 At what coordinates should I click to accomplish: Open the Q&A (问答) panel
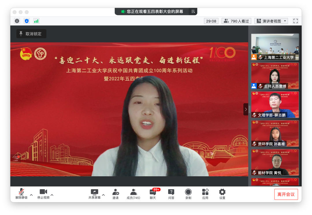click(171, 194)
